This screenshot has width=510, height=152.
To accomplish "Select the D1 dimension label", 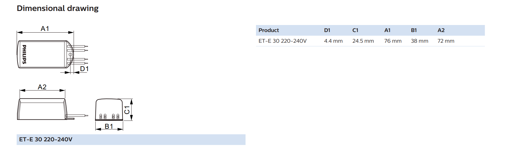I will [x=84, y=69].
